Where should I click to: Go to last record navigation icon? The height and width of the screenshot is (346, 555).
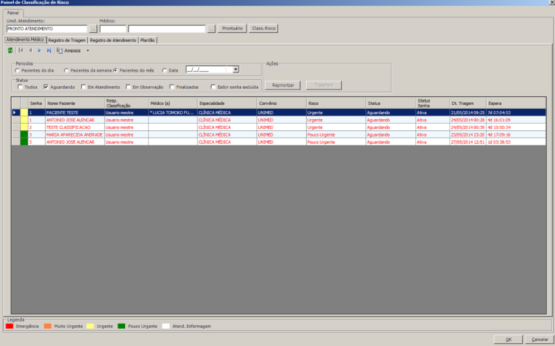pyautogui.click(x=49, y=51)
